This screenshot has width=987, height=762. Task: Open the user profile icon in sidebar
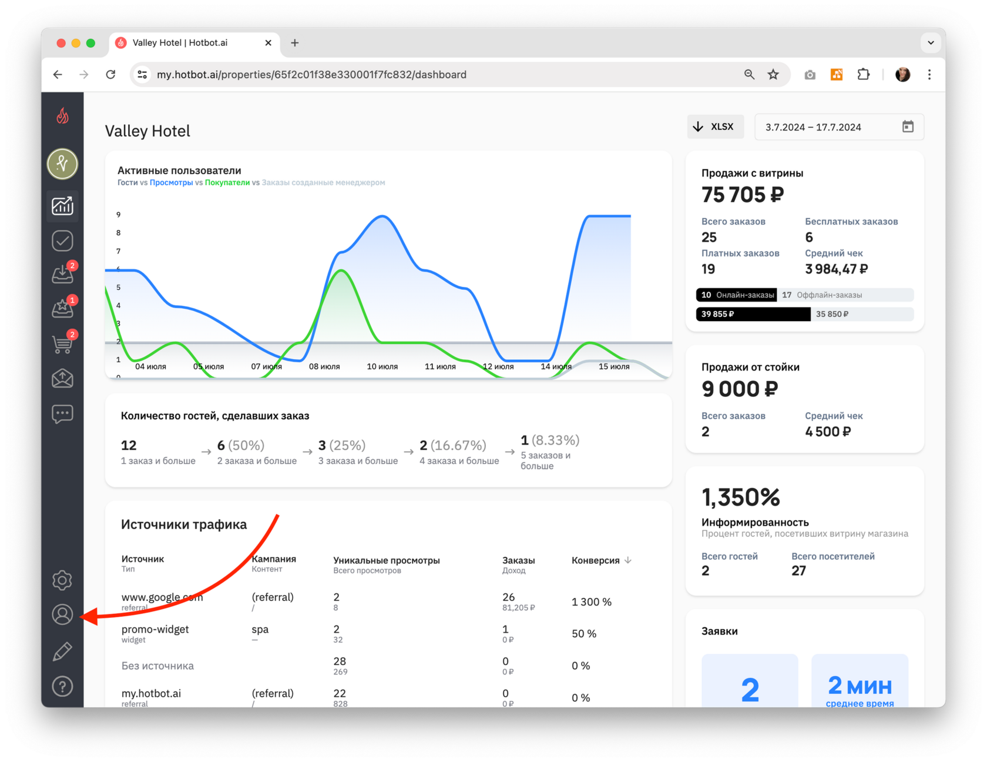pos(62,615)
